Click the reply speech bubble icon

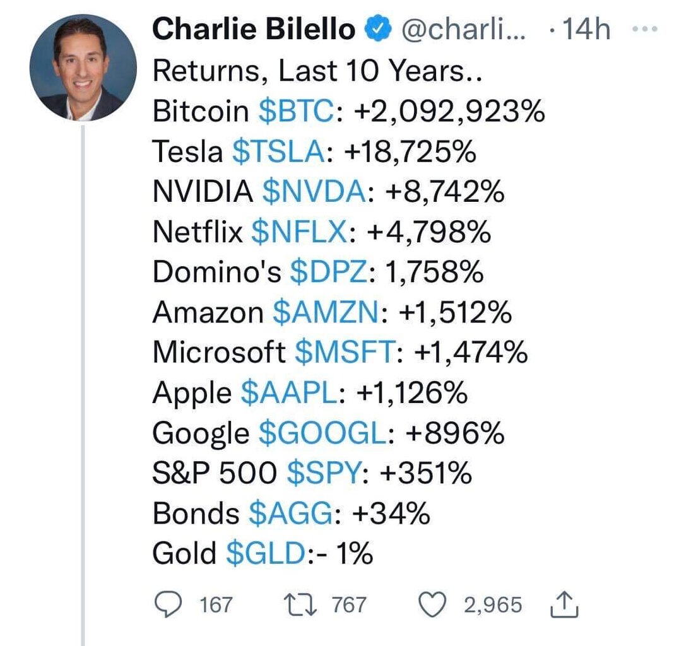[168, 605]
